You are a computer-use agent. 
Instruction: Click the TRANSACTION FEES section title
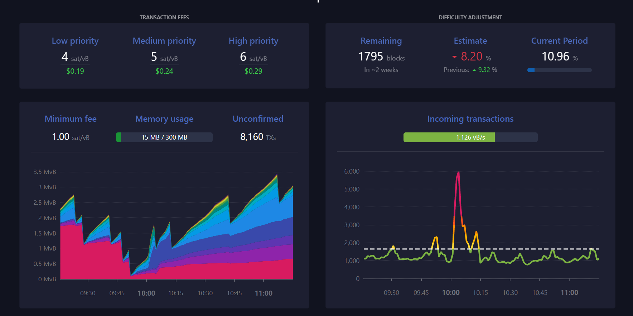[x=164, y=17]
